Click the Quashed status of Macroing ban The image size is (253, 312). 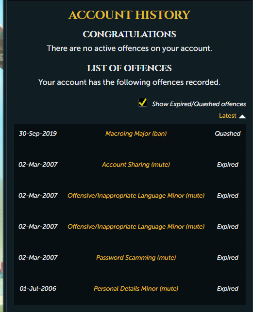click(227, 134)
